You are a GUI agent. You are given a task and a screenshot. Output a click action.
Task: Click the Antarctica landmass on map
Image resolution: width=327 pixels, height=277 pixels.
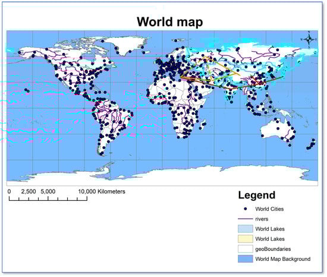point(162,175)
